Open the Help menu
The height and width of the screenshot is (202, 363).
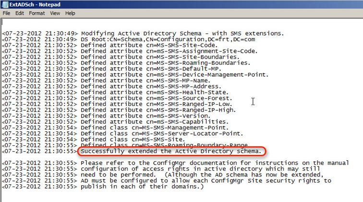pos(70,13)
